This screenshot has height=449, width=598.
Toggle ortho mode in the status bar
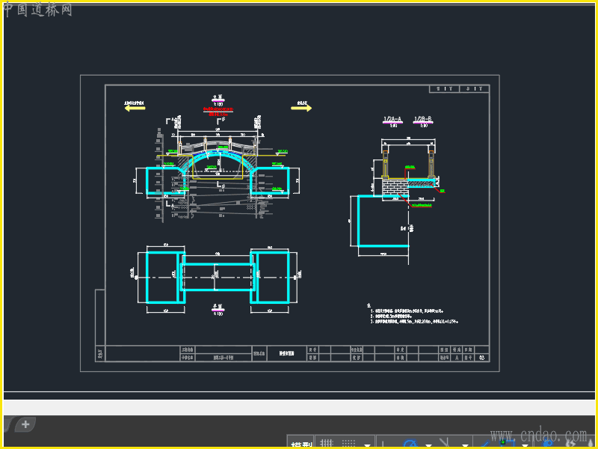click(383, 443)
